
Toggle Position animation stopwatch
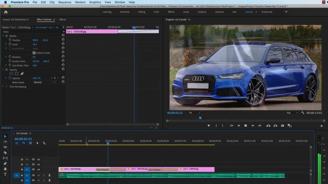pyautogui.click(x=10, y=40)
